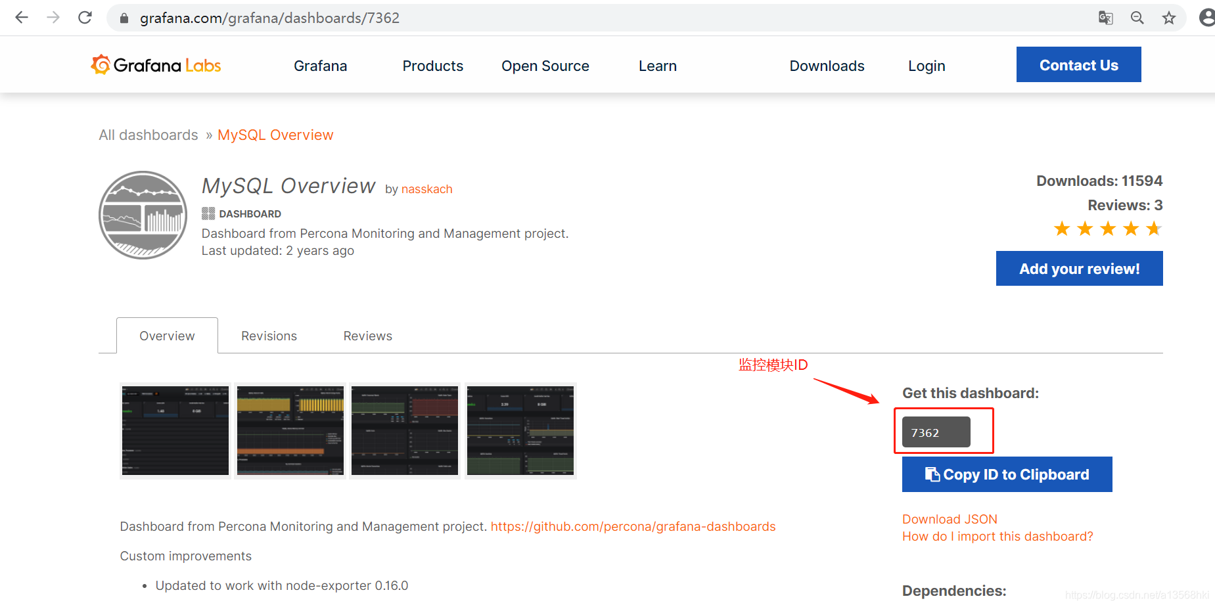Reload the page with the refresh icon
The image size is (1215, 607).
click(x=85, y=18)
